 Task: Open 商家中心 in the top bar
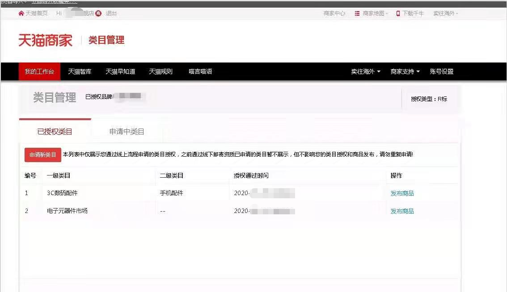coord(334,13)
